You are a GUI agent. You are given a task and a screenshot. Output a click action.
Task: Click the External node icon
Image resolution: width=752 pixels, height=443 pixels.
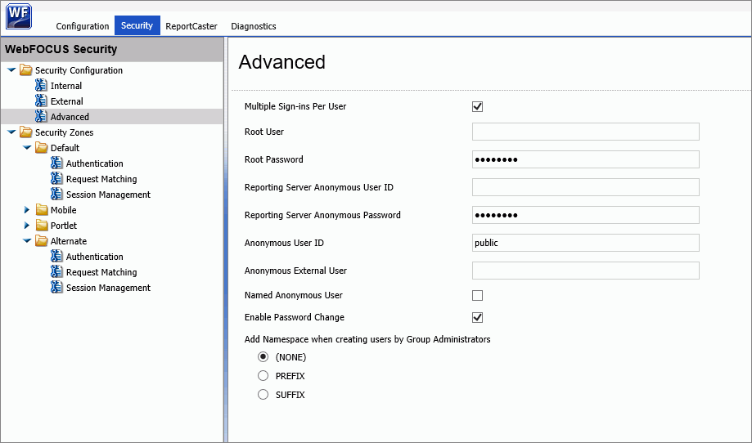[x=41, y=101]
